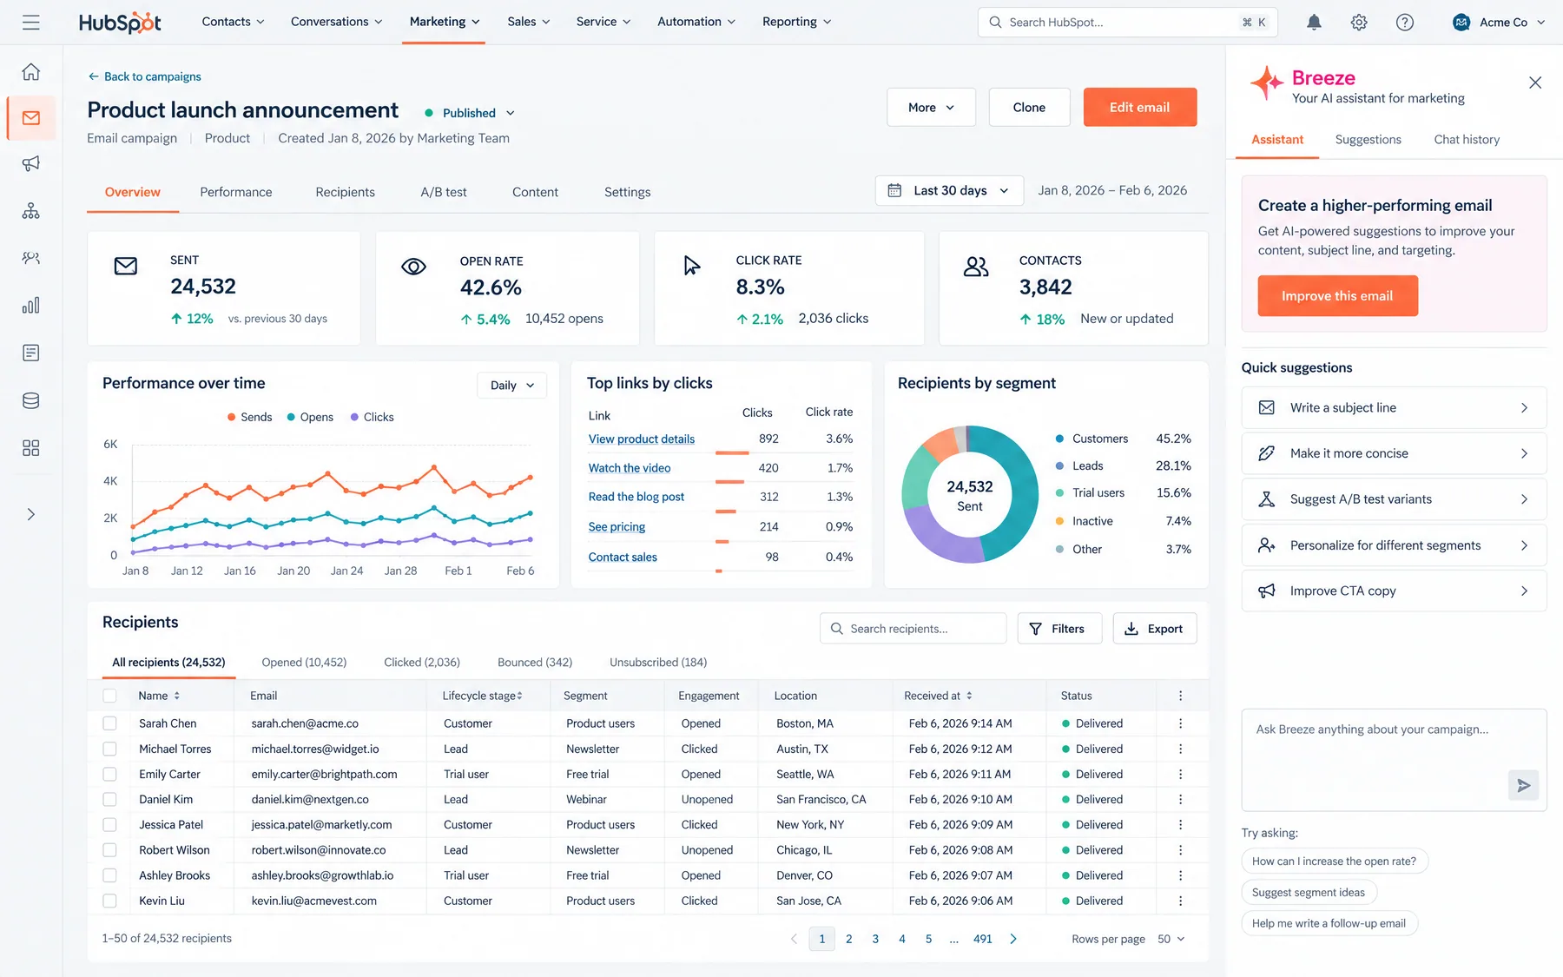Send message with Breeze paper plane button
The width and height of the screenshot is (1563, 977).
coord(1523,785)
